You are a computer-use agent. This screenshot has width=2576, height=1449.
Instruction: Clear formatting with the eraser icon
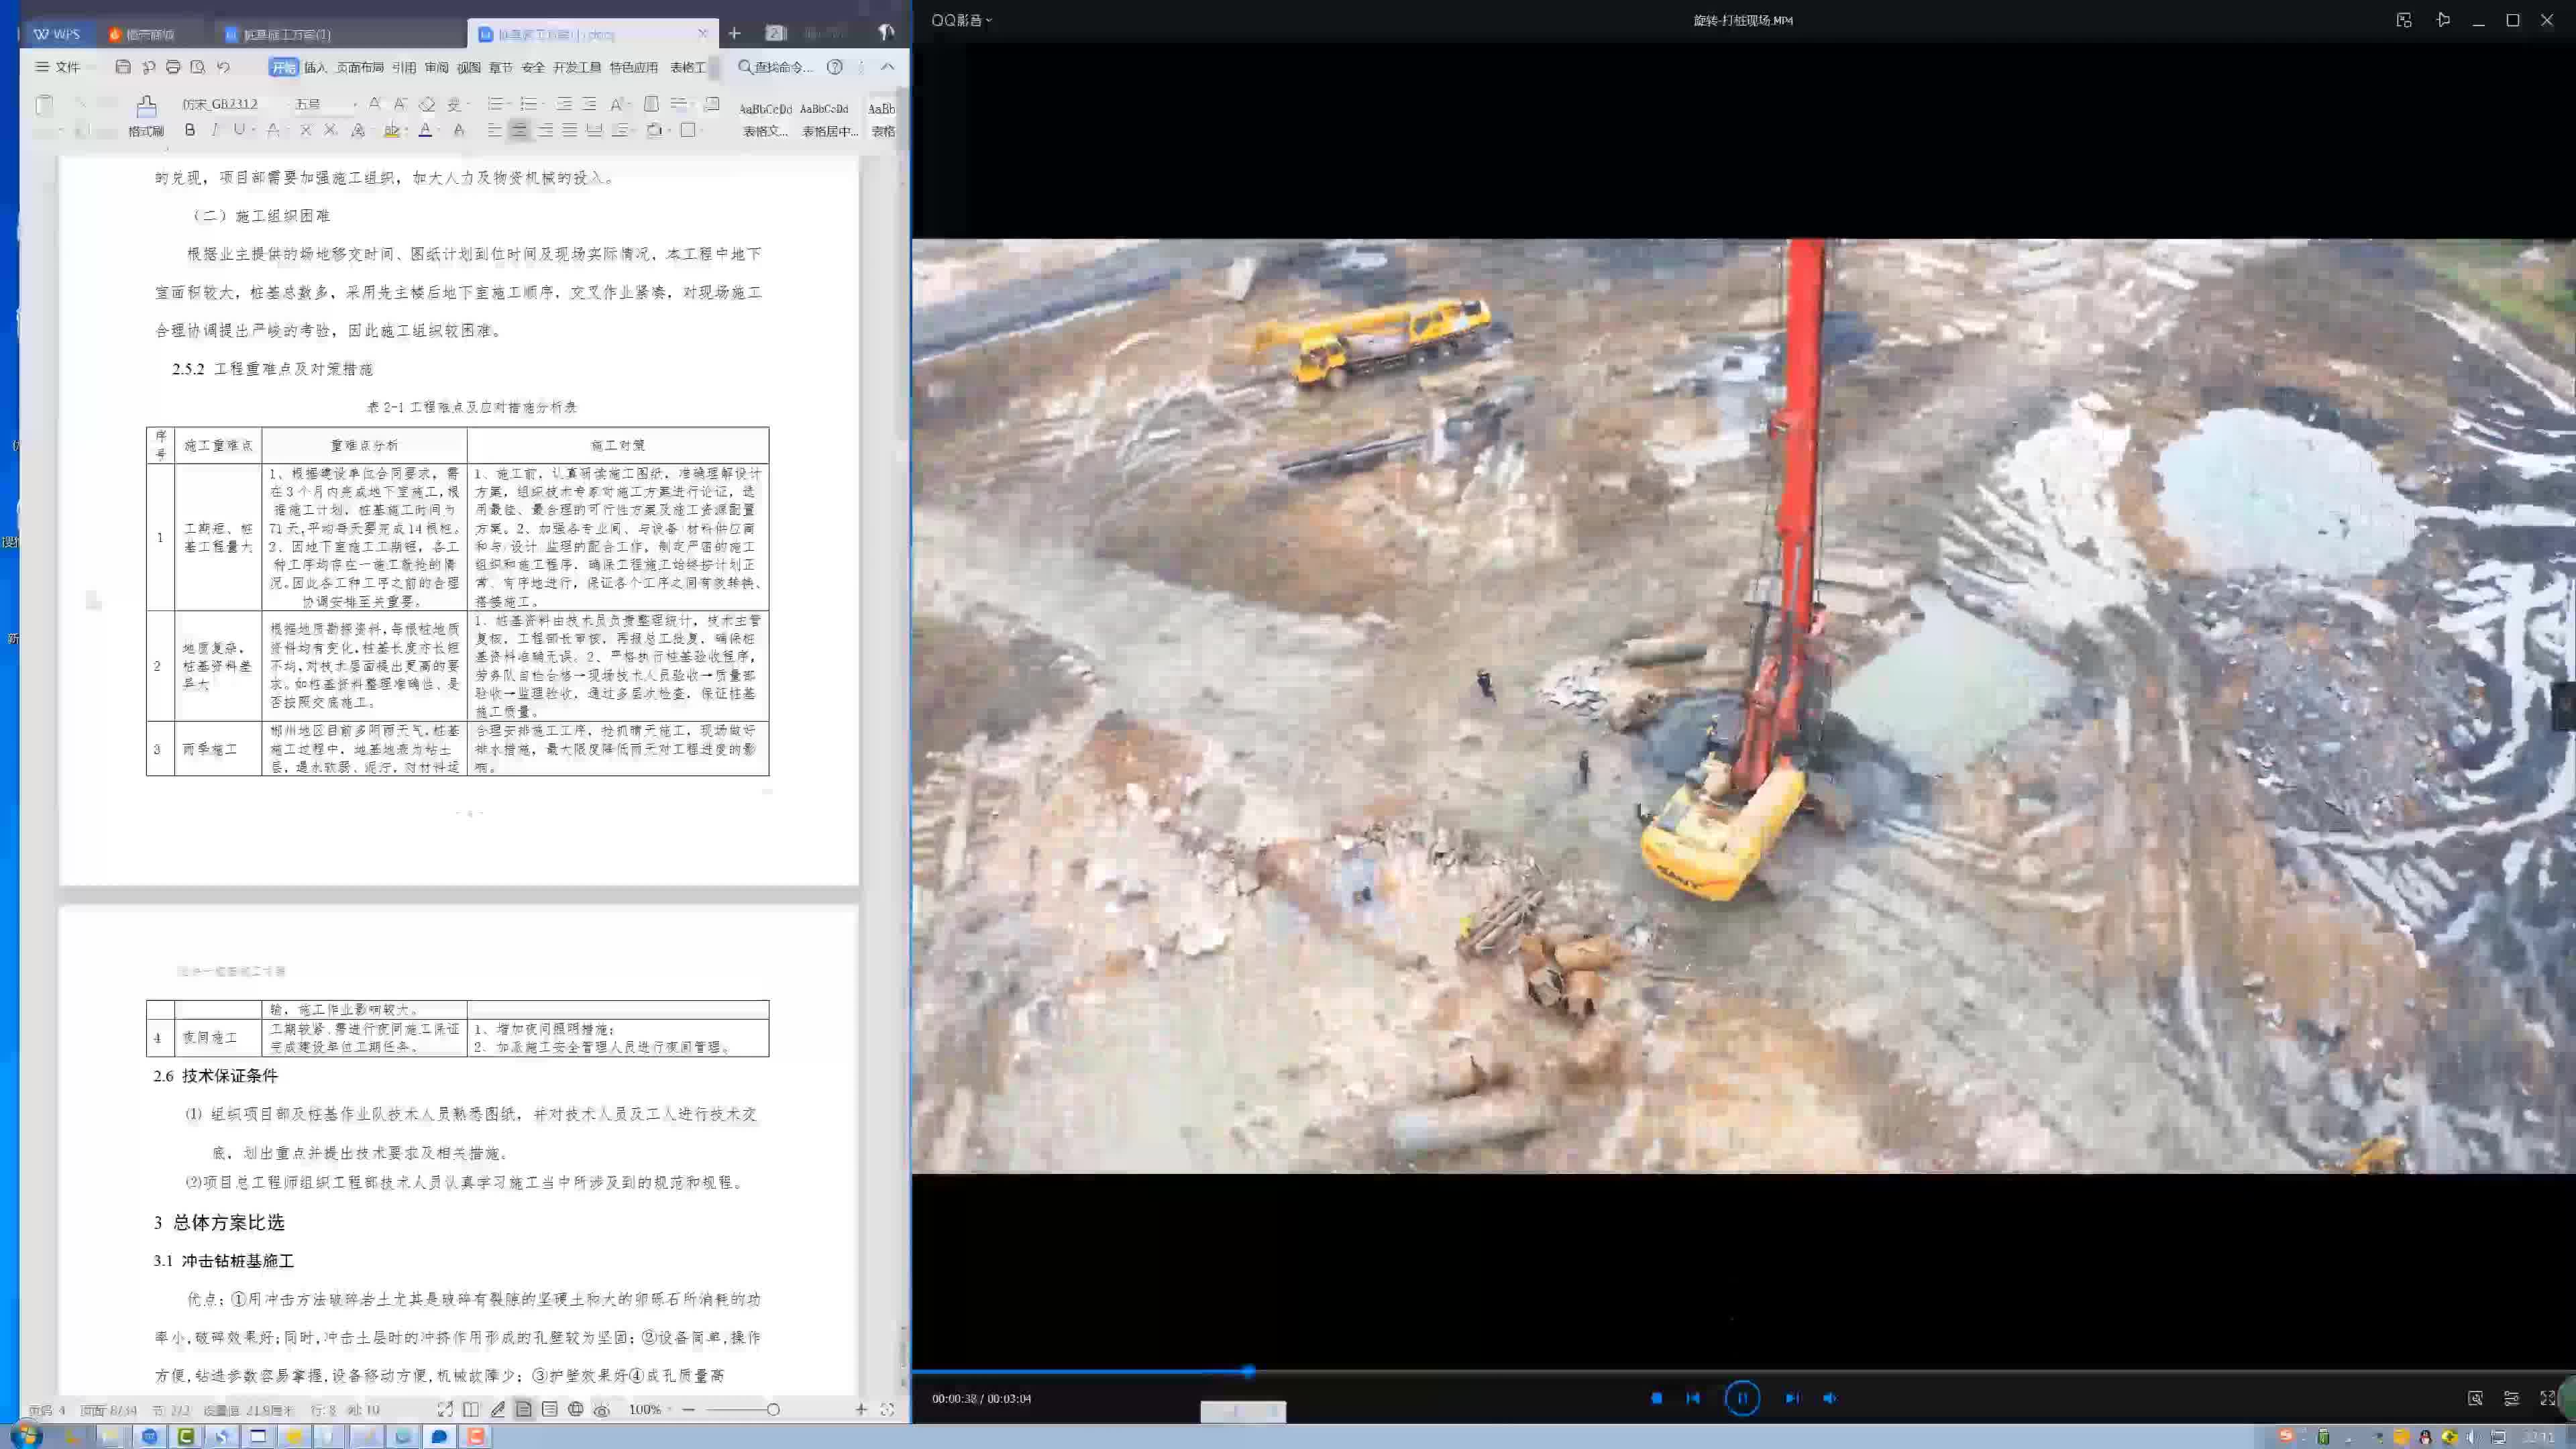tap(427, 104)
